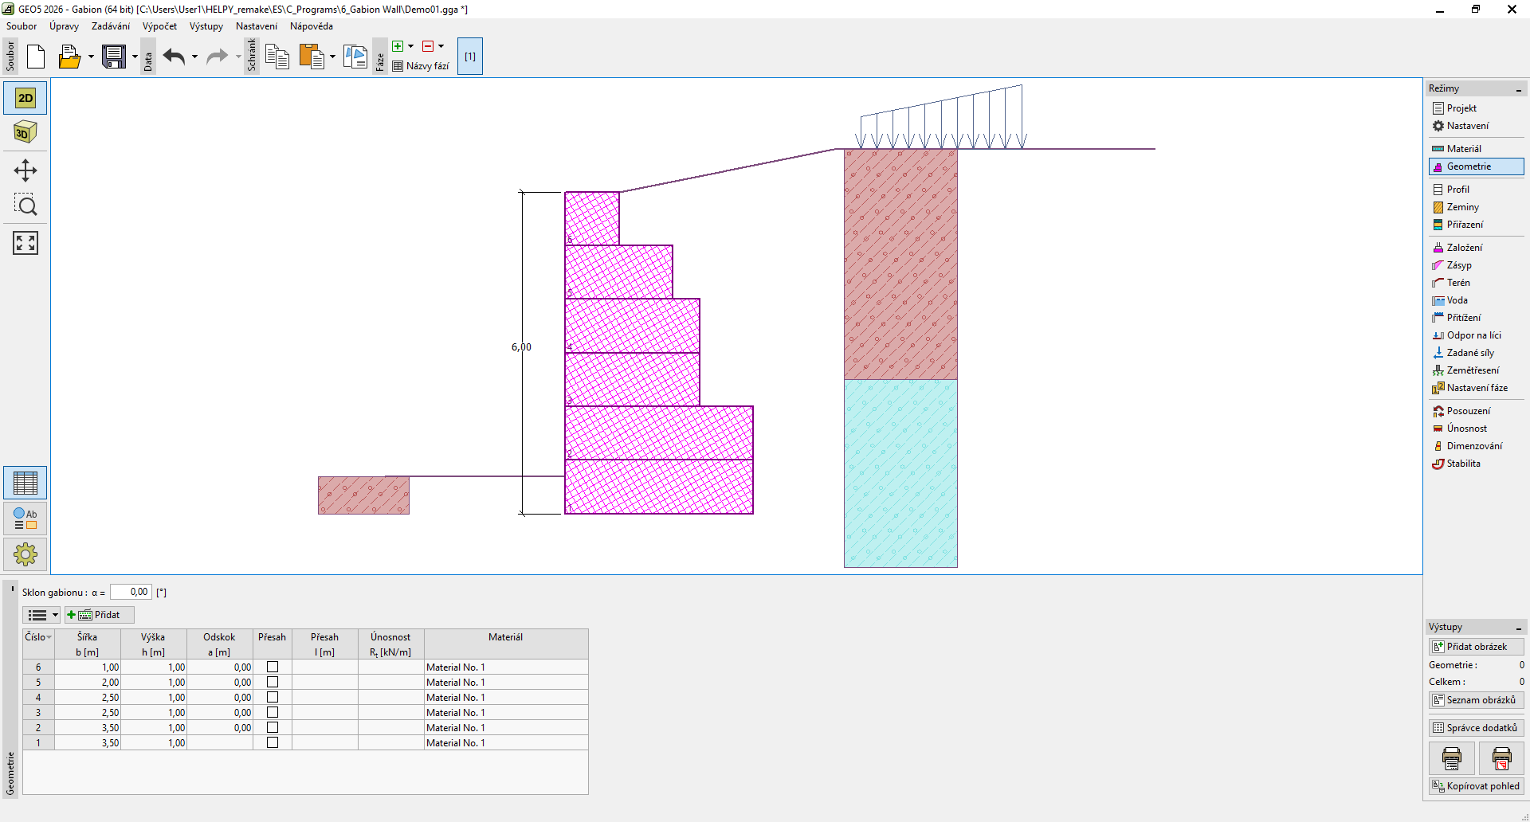Fit drawing to window extents
This screenshot has height=822, width=1530.
[25, 243]
